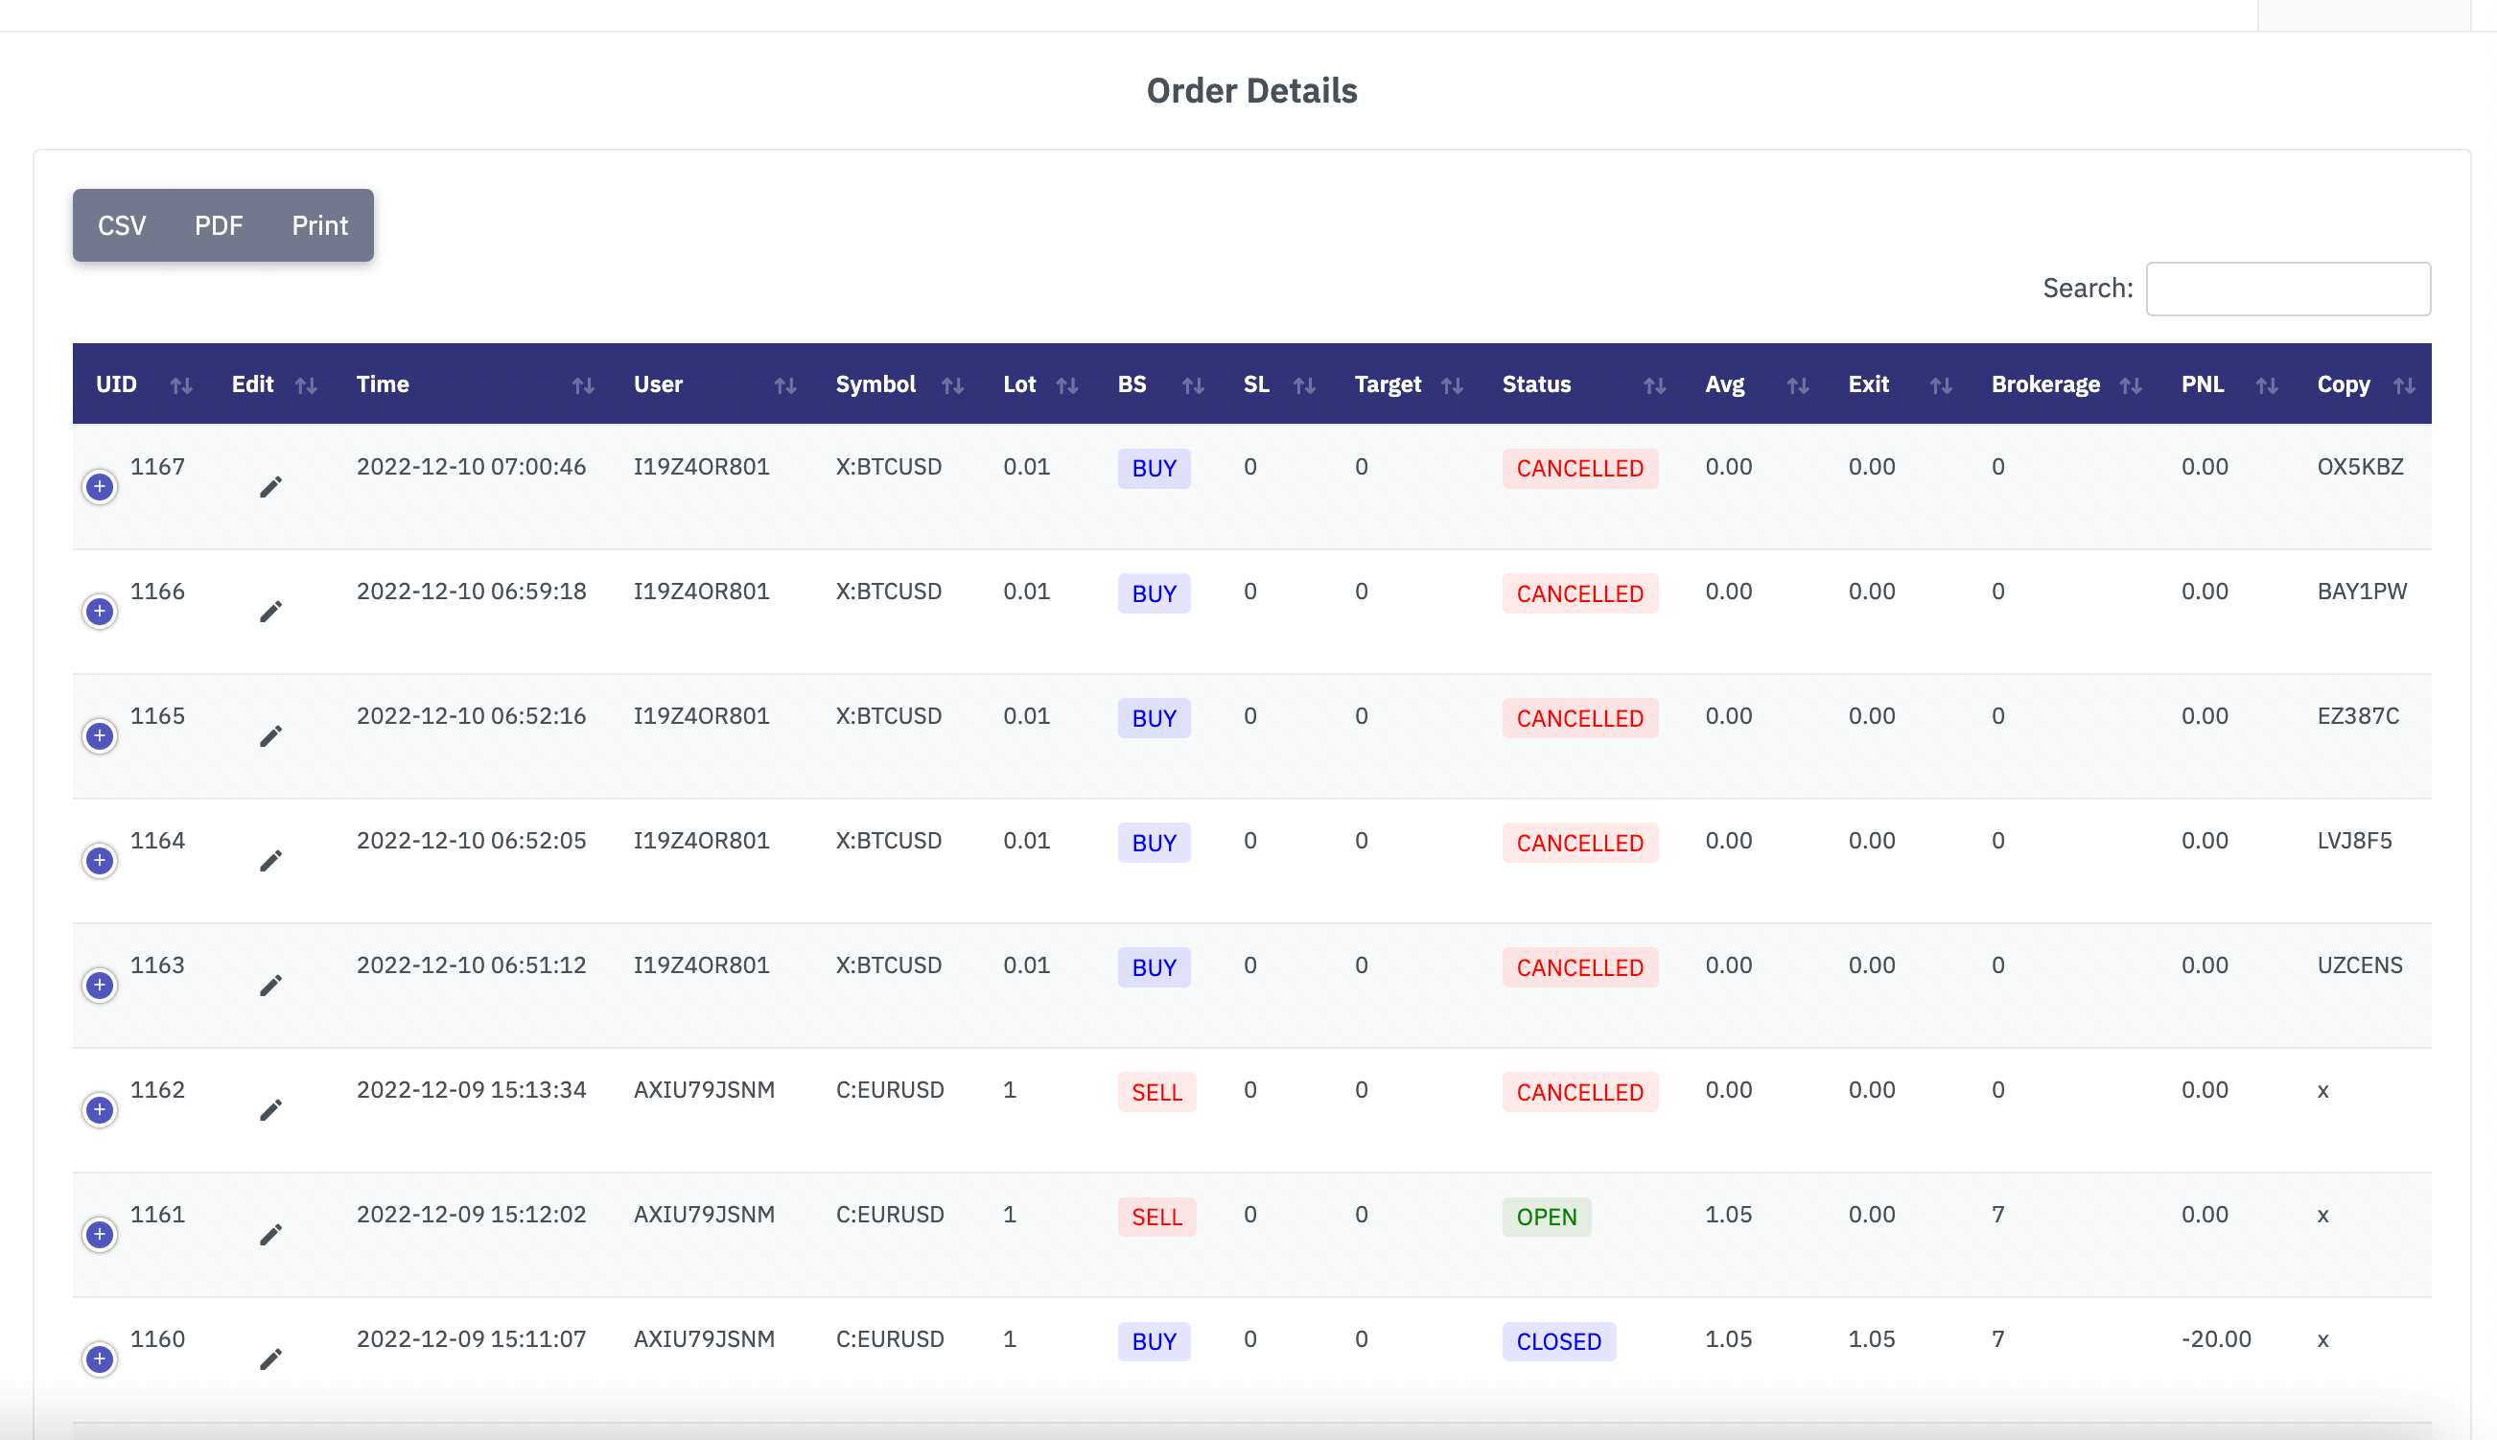Select copy code BAY1PW
This screenshot has height=1440, width=2497.
(x=2362, y=592)
